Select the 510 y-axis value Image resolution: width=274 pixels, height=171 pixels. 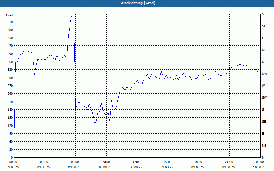pyautogui.click(x=10, y=22)
